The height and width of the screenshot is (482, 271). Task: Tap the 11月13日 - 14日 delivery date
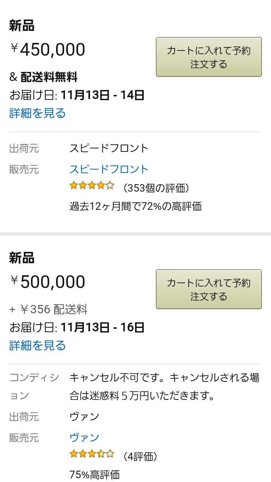coord(102,95)
